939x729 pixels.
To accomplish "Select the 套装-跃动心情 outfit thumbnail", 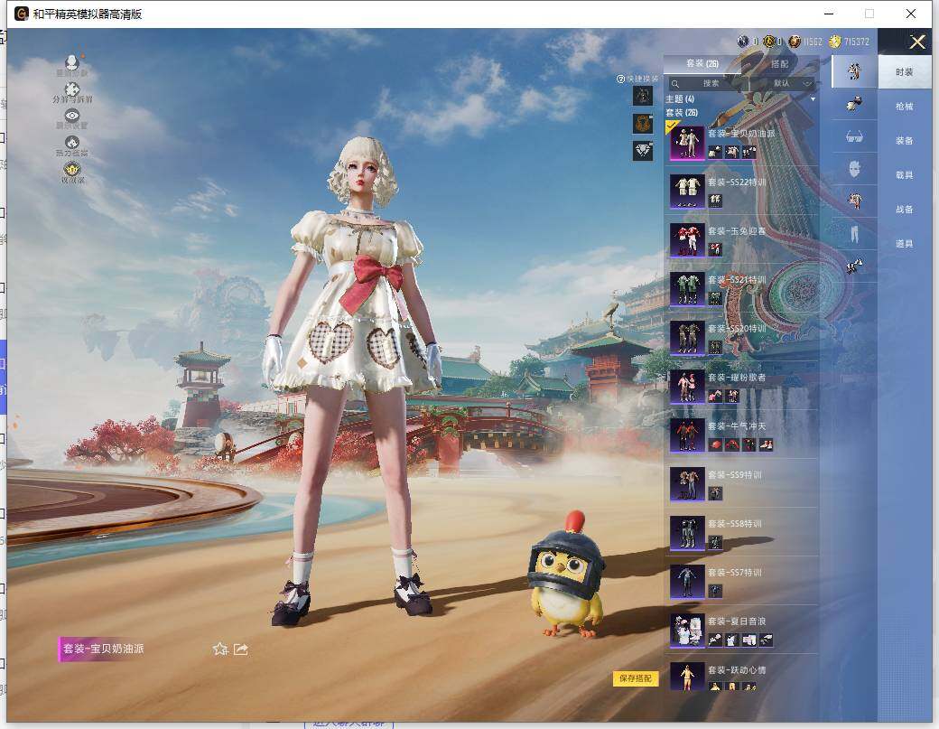I will 687,677.
